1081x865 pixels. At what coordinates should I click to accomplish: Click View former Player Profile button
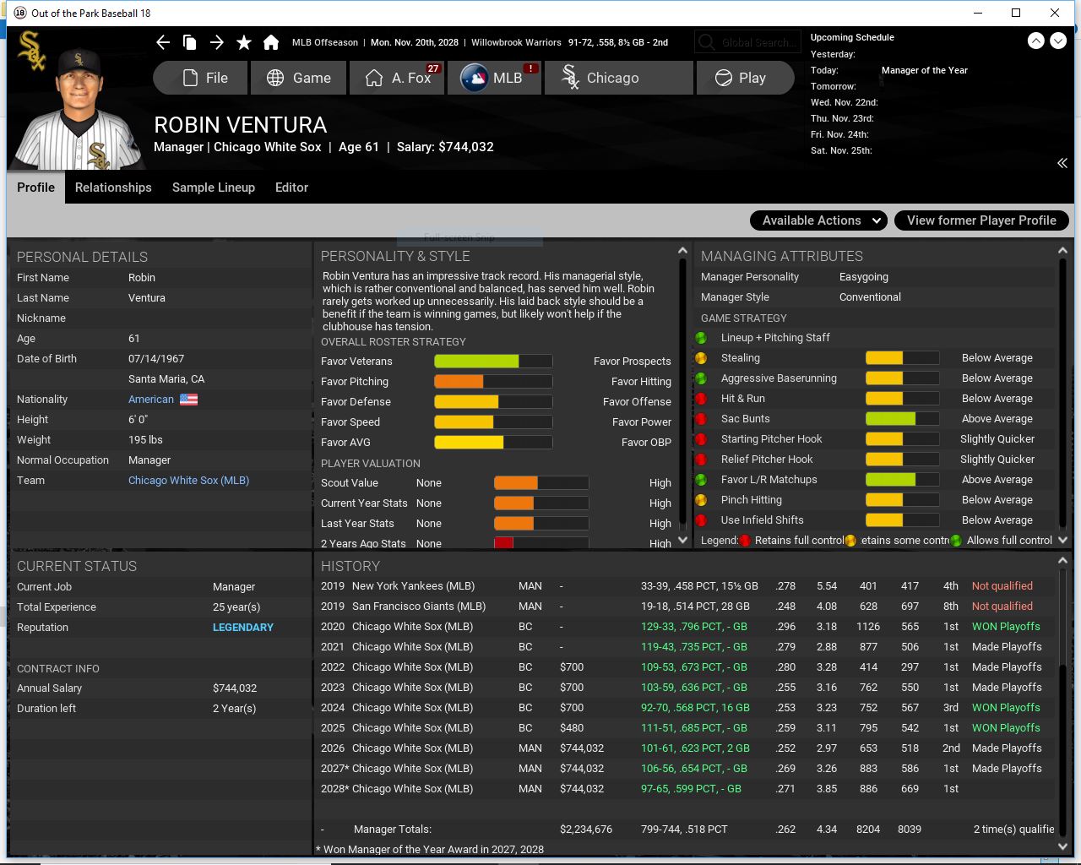pyautogui.click(x=981, y=220)
